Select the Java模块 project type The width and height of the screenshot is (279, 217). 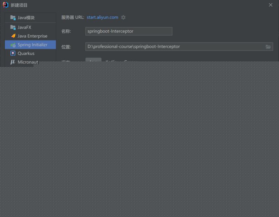pyautogui.click(x=26, y=17)
